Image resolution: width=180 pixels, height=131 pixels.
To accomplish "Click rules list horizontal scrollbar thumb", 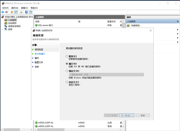I will click(x=51, y=130).
